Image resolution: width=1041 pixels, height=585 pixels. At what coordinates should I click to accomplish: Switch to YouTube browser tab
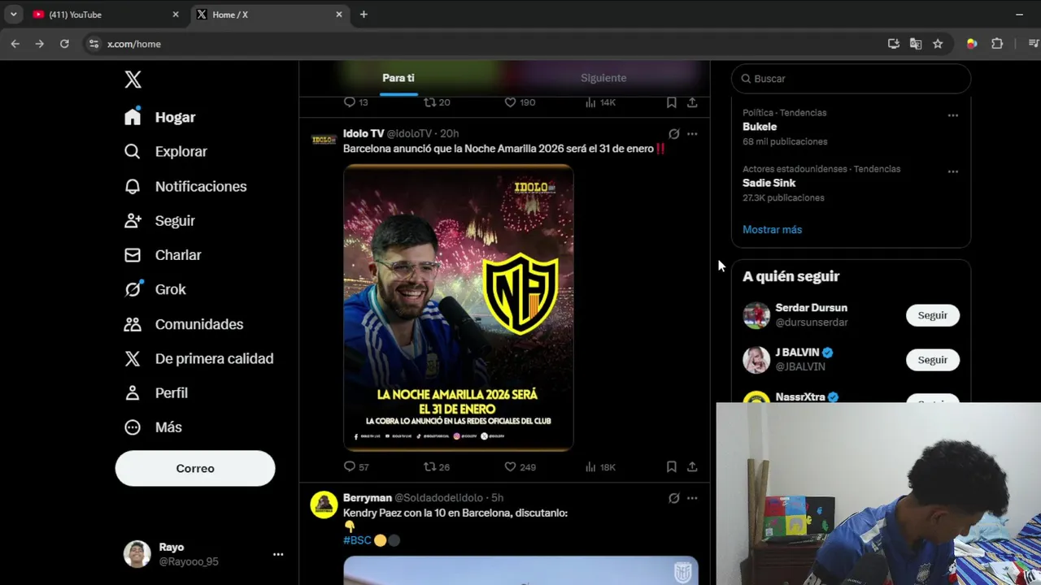pyautogui.click(x=106, y=15)
